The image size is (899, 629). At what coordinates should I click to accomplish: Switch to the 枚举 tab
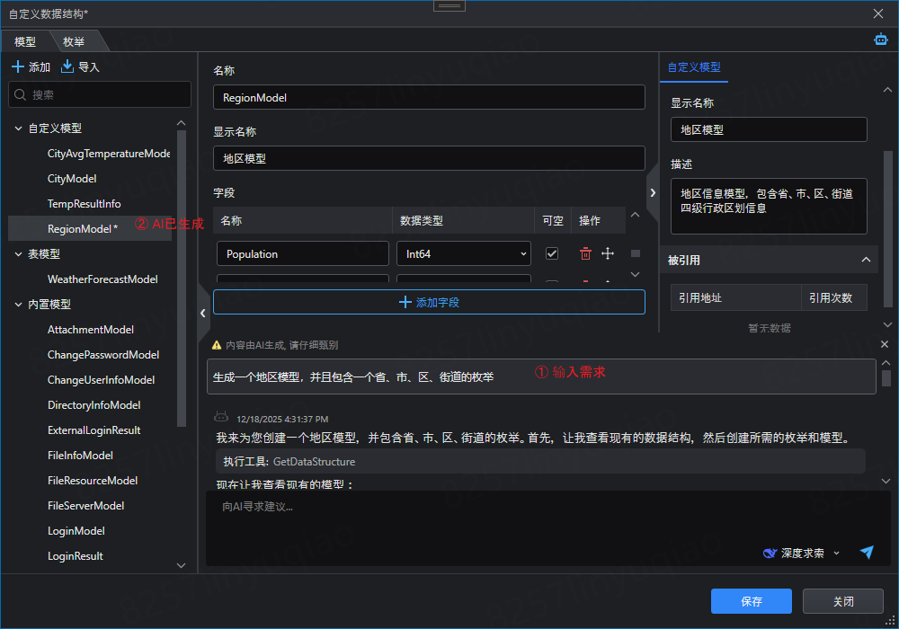coord(74,42)
